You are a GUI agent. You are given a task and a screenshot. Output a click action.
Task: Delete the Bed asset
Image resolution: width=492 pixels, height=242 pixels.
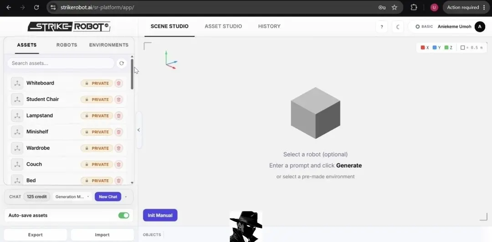click(118, 181)
